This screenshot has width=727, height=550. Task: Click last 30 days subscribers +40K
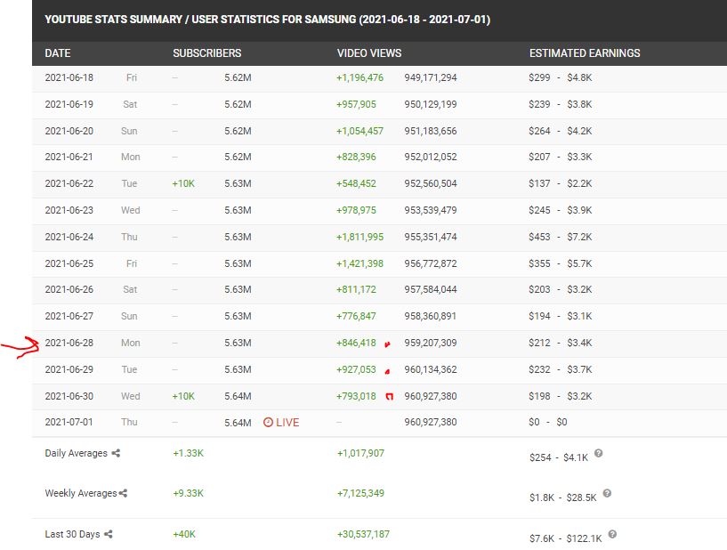[184, 534]
